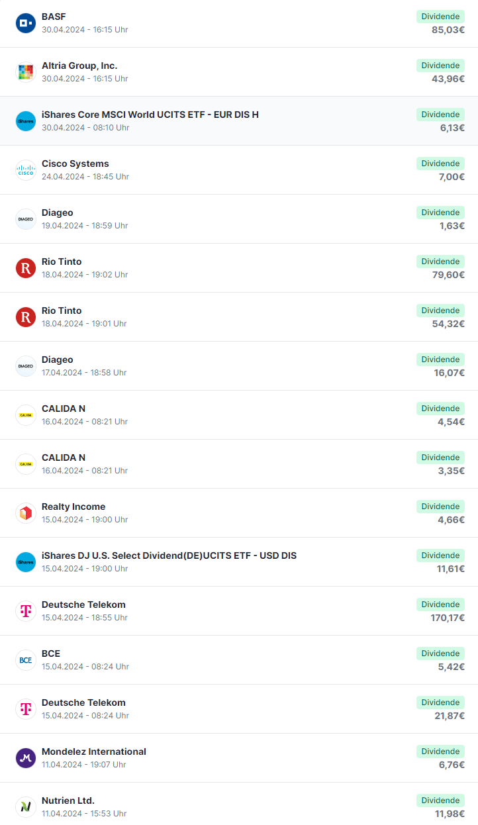Select the Diageo entry from 19.04.2024
The image size is (478, 825).
point(239,219)
